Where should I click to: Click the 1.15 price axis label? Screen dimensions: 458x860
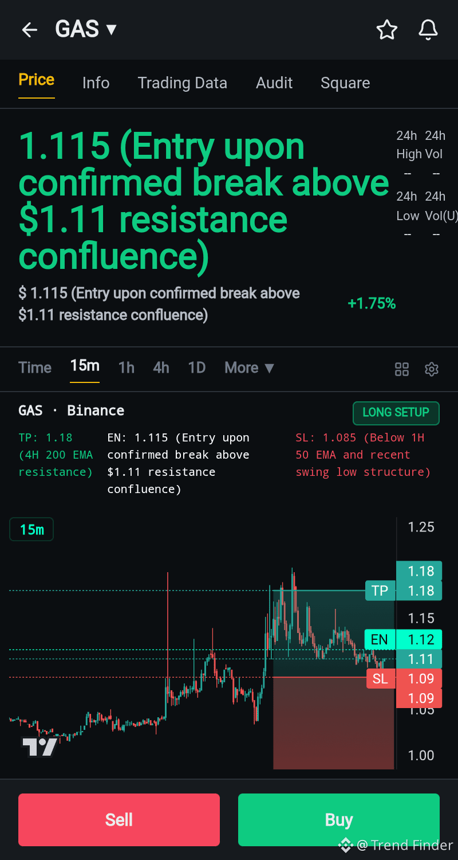tap(421, 618)
